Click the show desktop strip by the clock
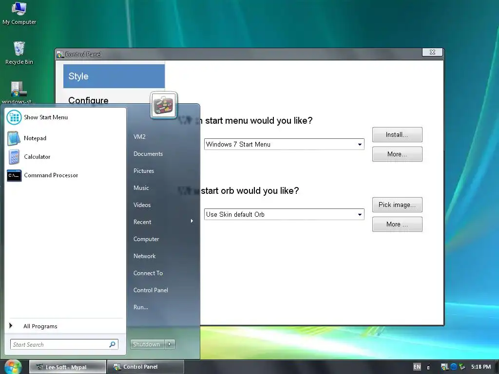499x374 pixels. click(497, 367)
